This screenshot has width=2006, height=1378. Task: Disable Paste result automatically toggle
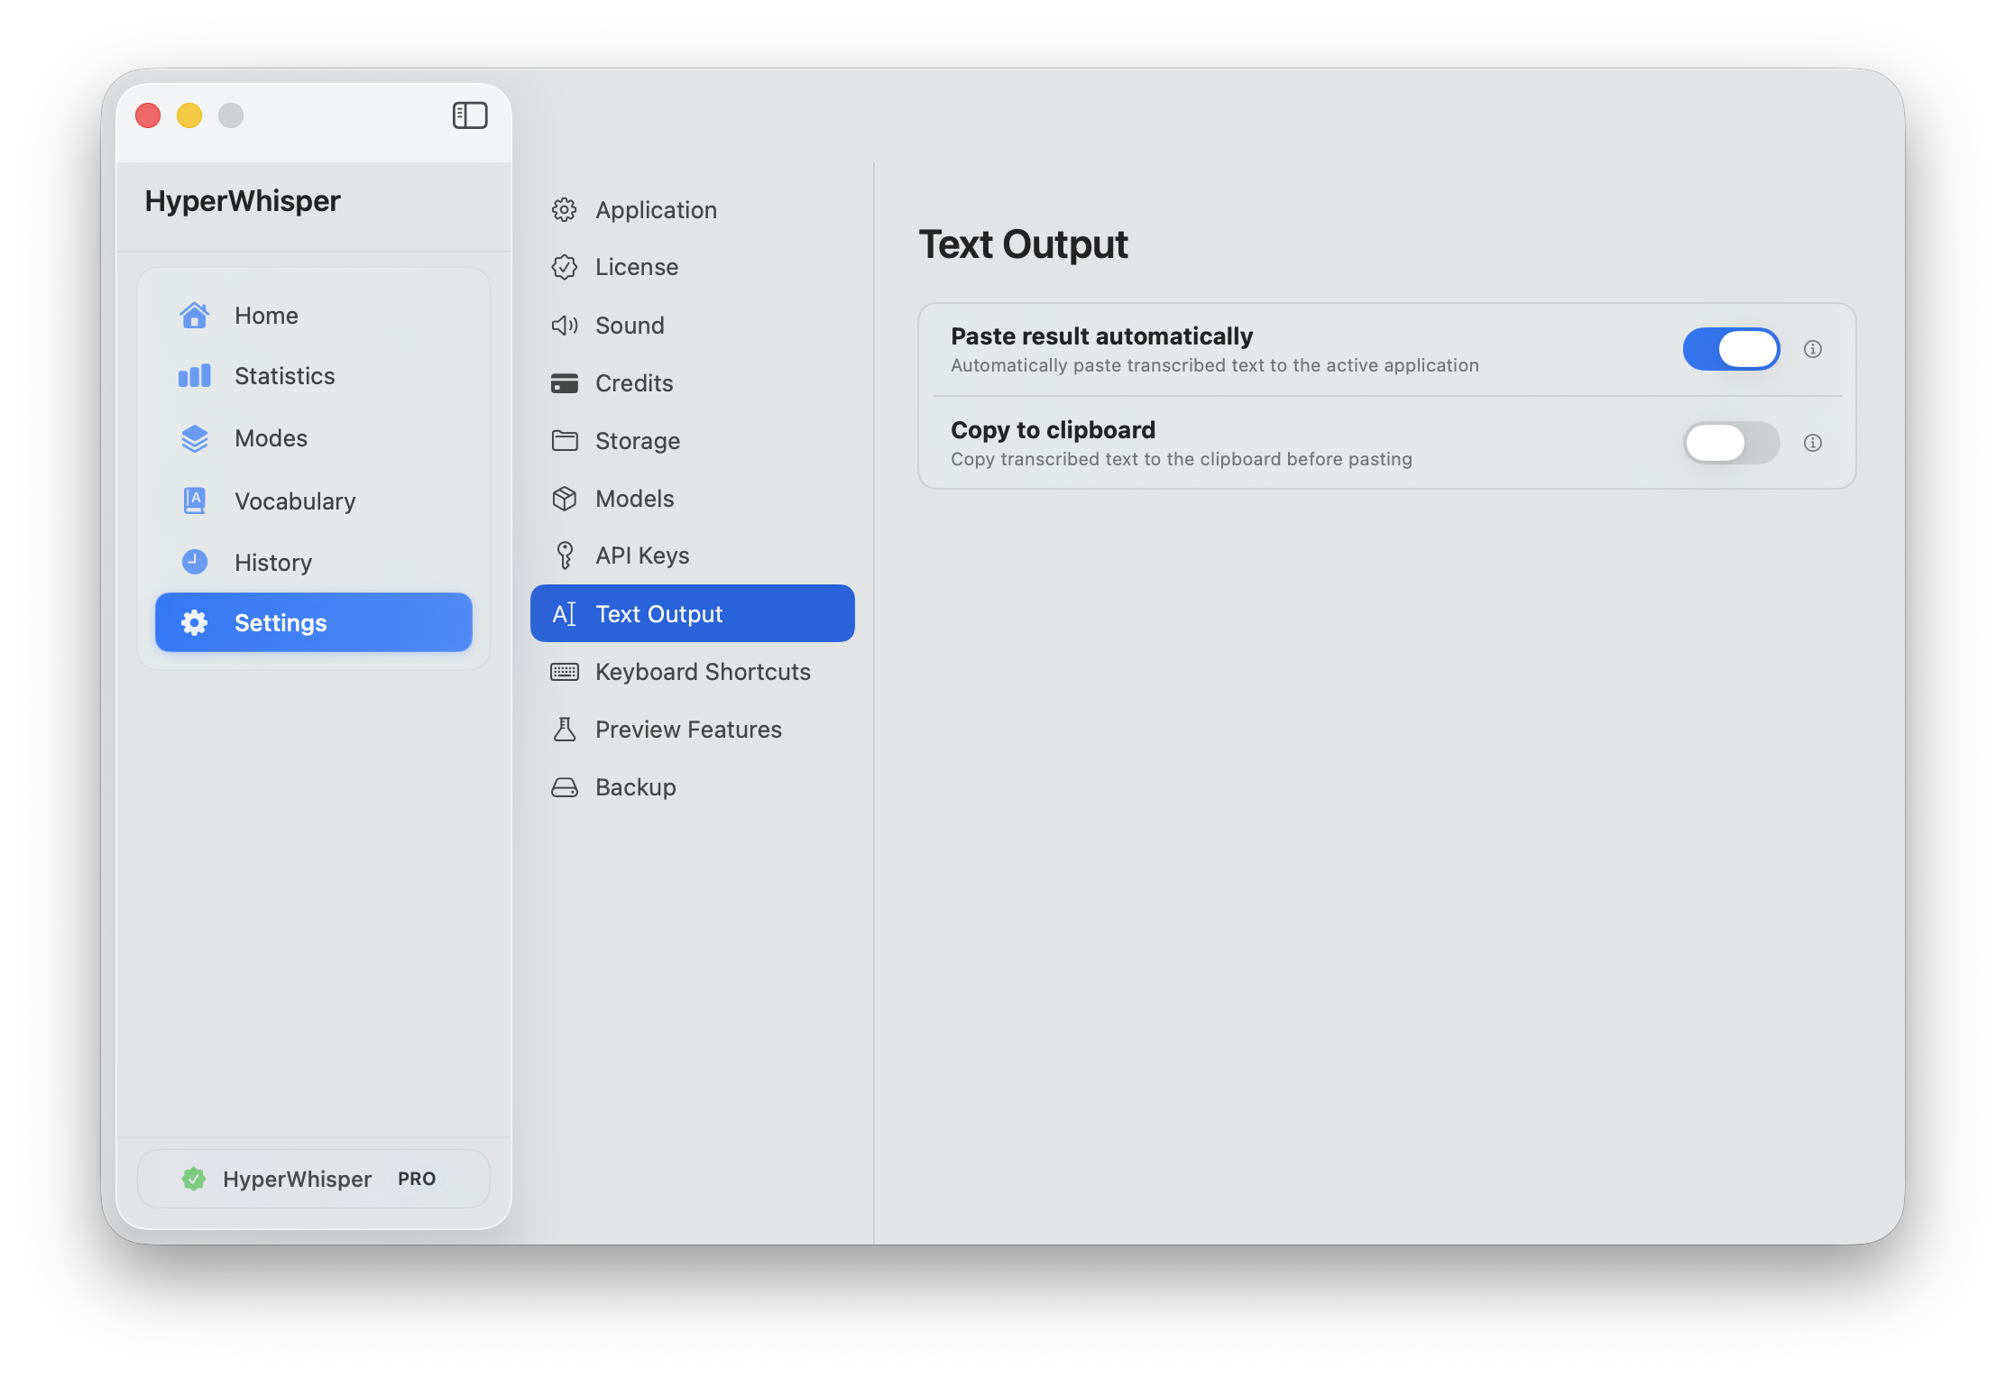click(x=1731, y=349)
